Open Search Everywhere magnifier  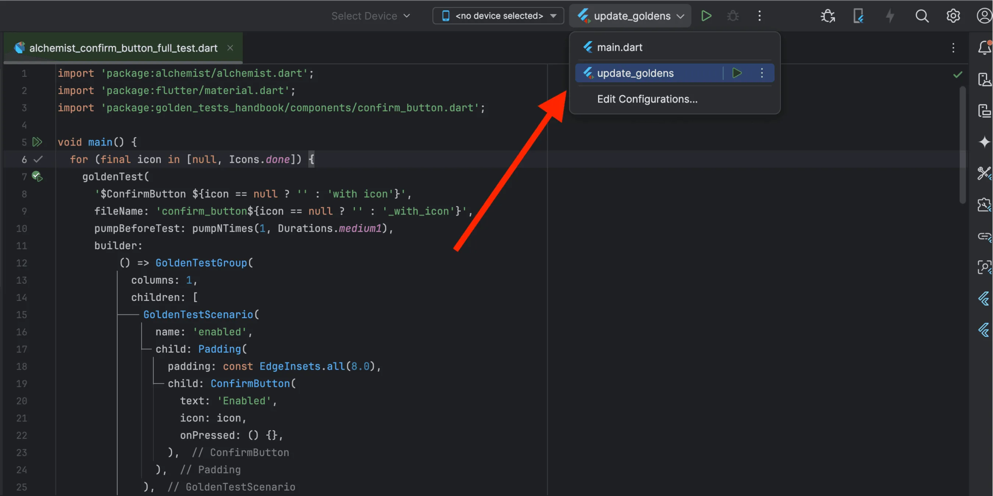pos(922,16)
